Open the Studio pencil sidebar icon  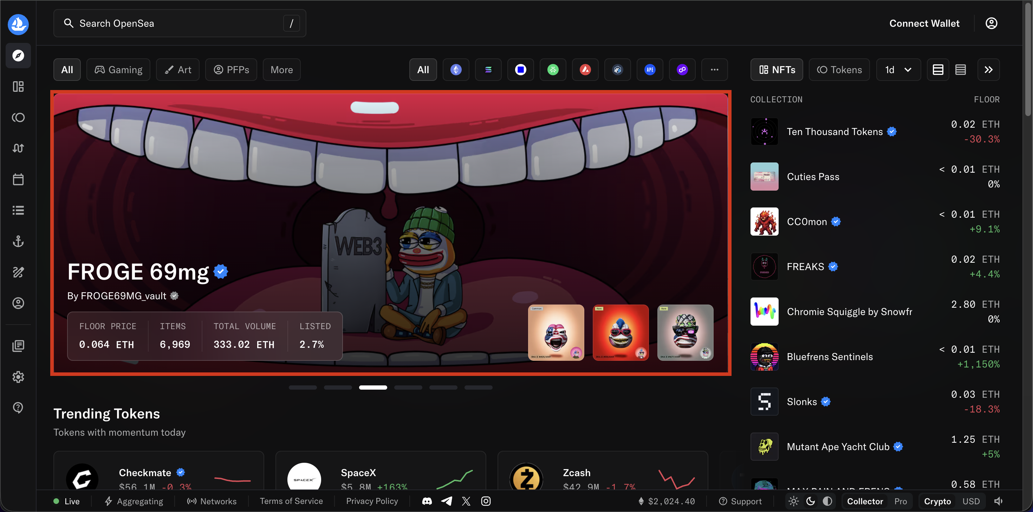18,273
